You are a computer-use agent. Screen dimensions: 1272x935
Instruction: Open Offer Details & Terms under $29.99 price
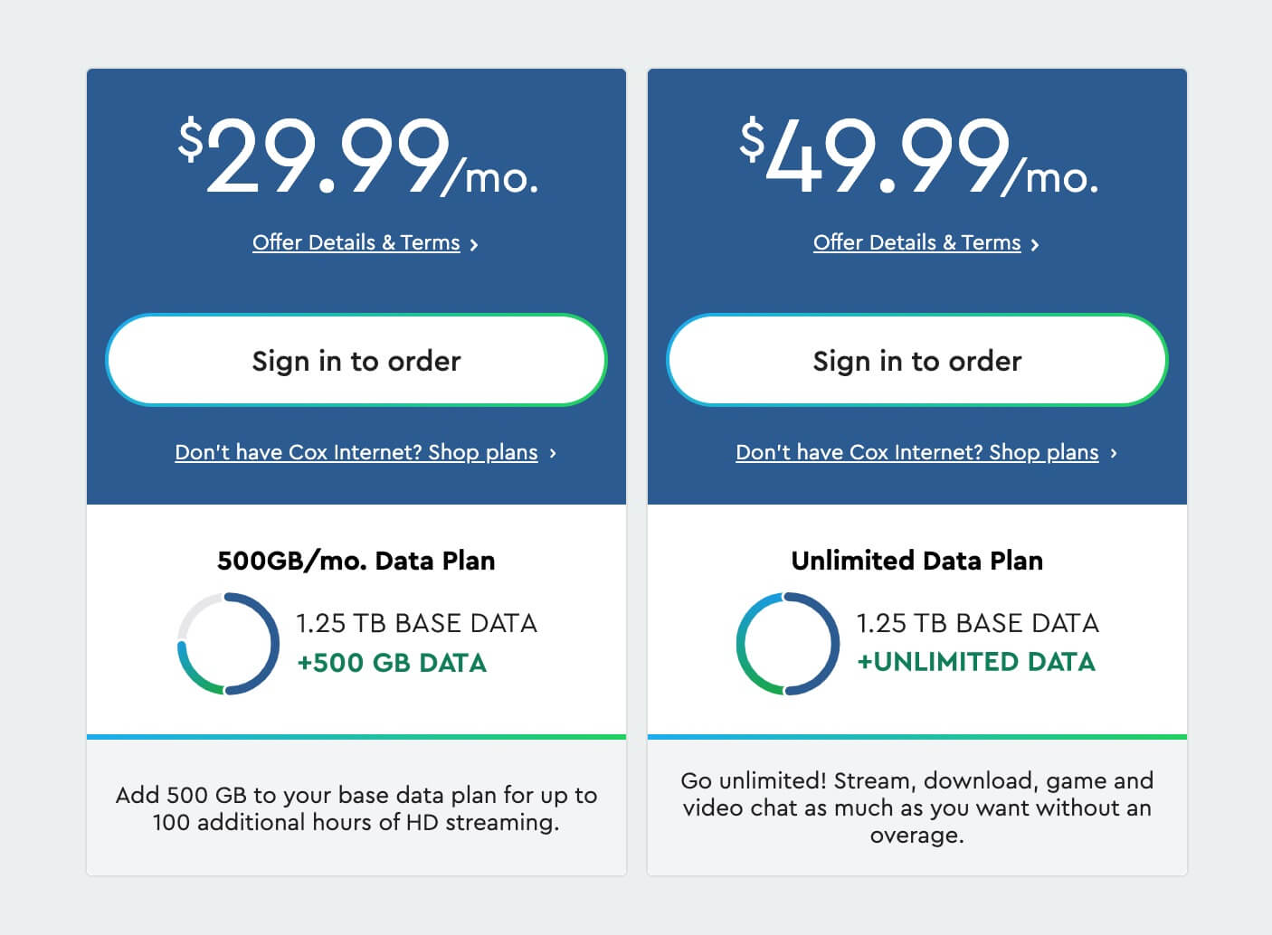(x=356, y=242)
